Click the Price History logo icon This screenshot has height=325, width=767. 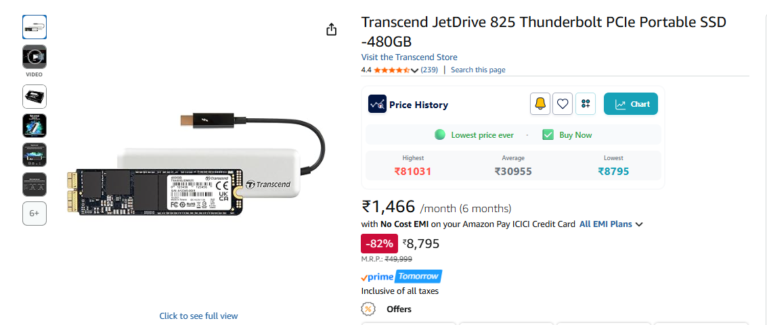pyautogui.click(x=377, y=104)
